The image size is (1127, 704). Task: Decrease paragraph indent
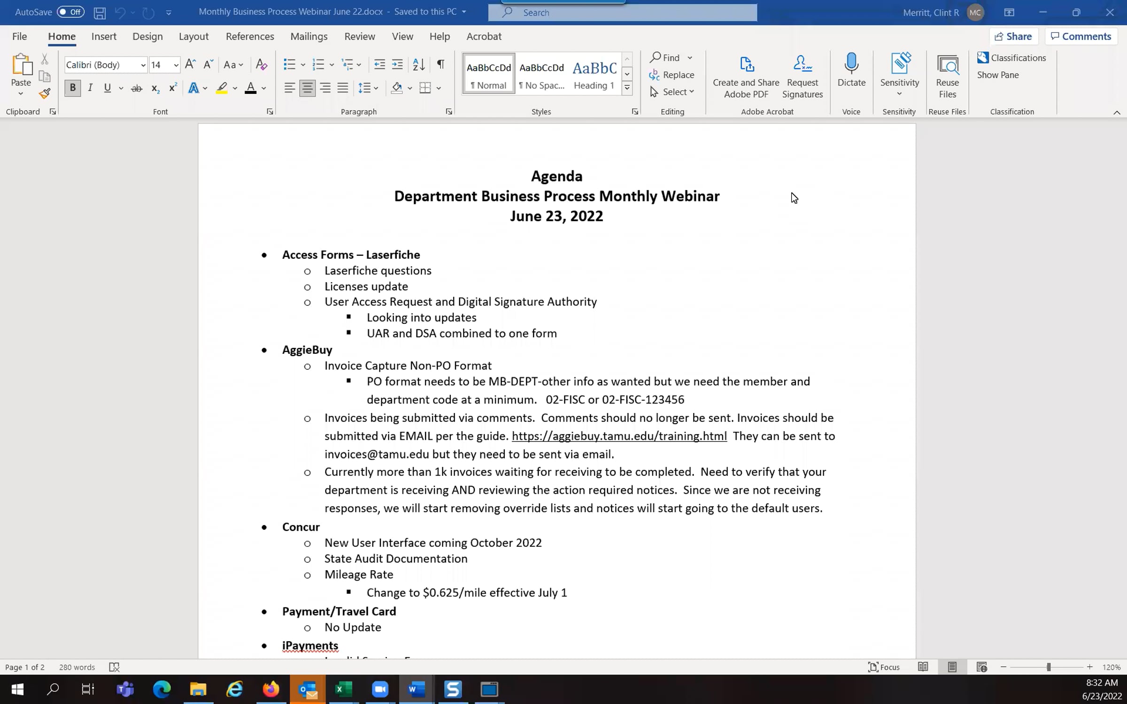[379, 64]
